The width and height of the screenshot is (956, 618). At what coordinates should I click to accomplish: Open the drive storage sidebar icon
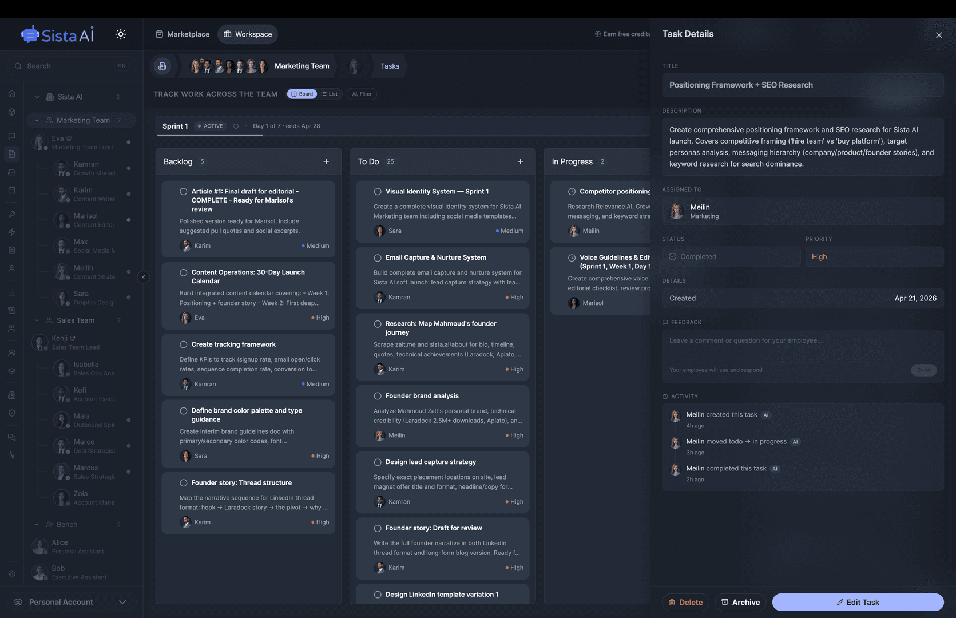(x=11, y=172)
